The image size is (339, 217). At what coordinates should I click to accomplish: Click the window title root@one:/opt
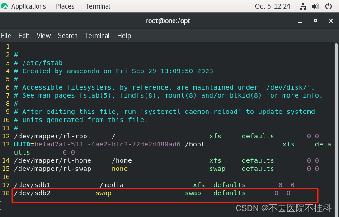(168, 21)
